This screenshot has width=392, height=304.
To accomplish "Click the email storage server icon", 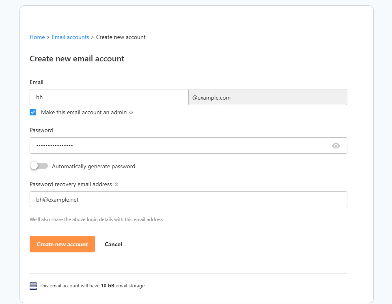I will pyautogui.click(x=33, y=286).
